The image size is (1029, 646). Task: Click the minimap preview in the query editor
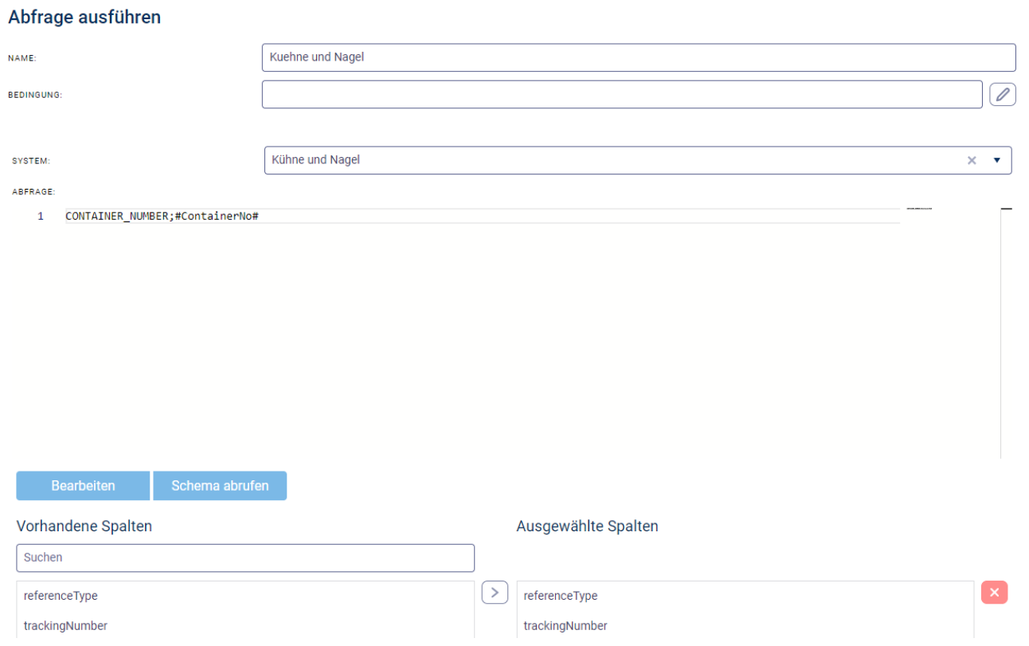coord(919,209)
